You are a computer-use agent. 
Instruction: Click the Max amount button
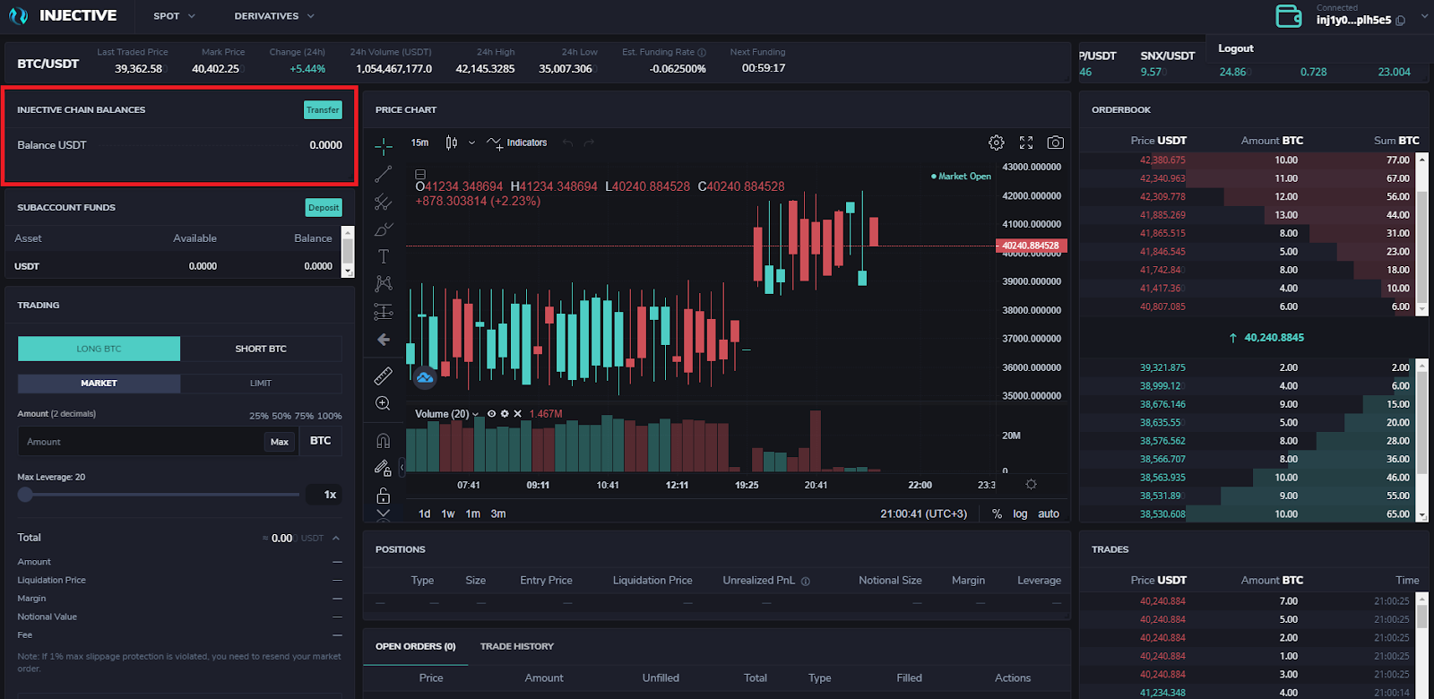[280, 442]
